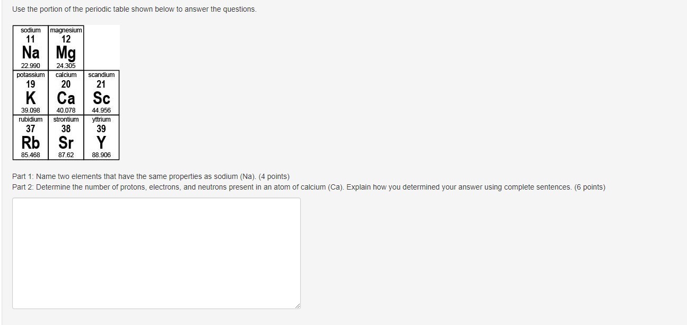Click sodium's atomic mass 22.990

tap(31, 66)
